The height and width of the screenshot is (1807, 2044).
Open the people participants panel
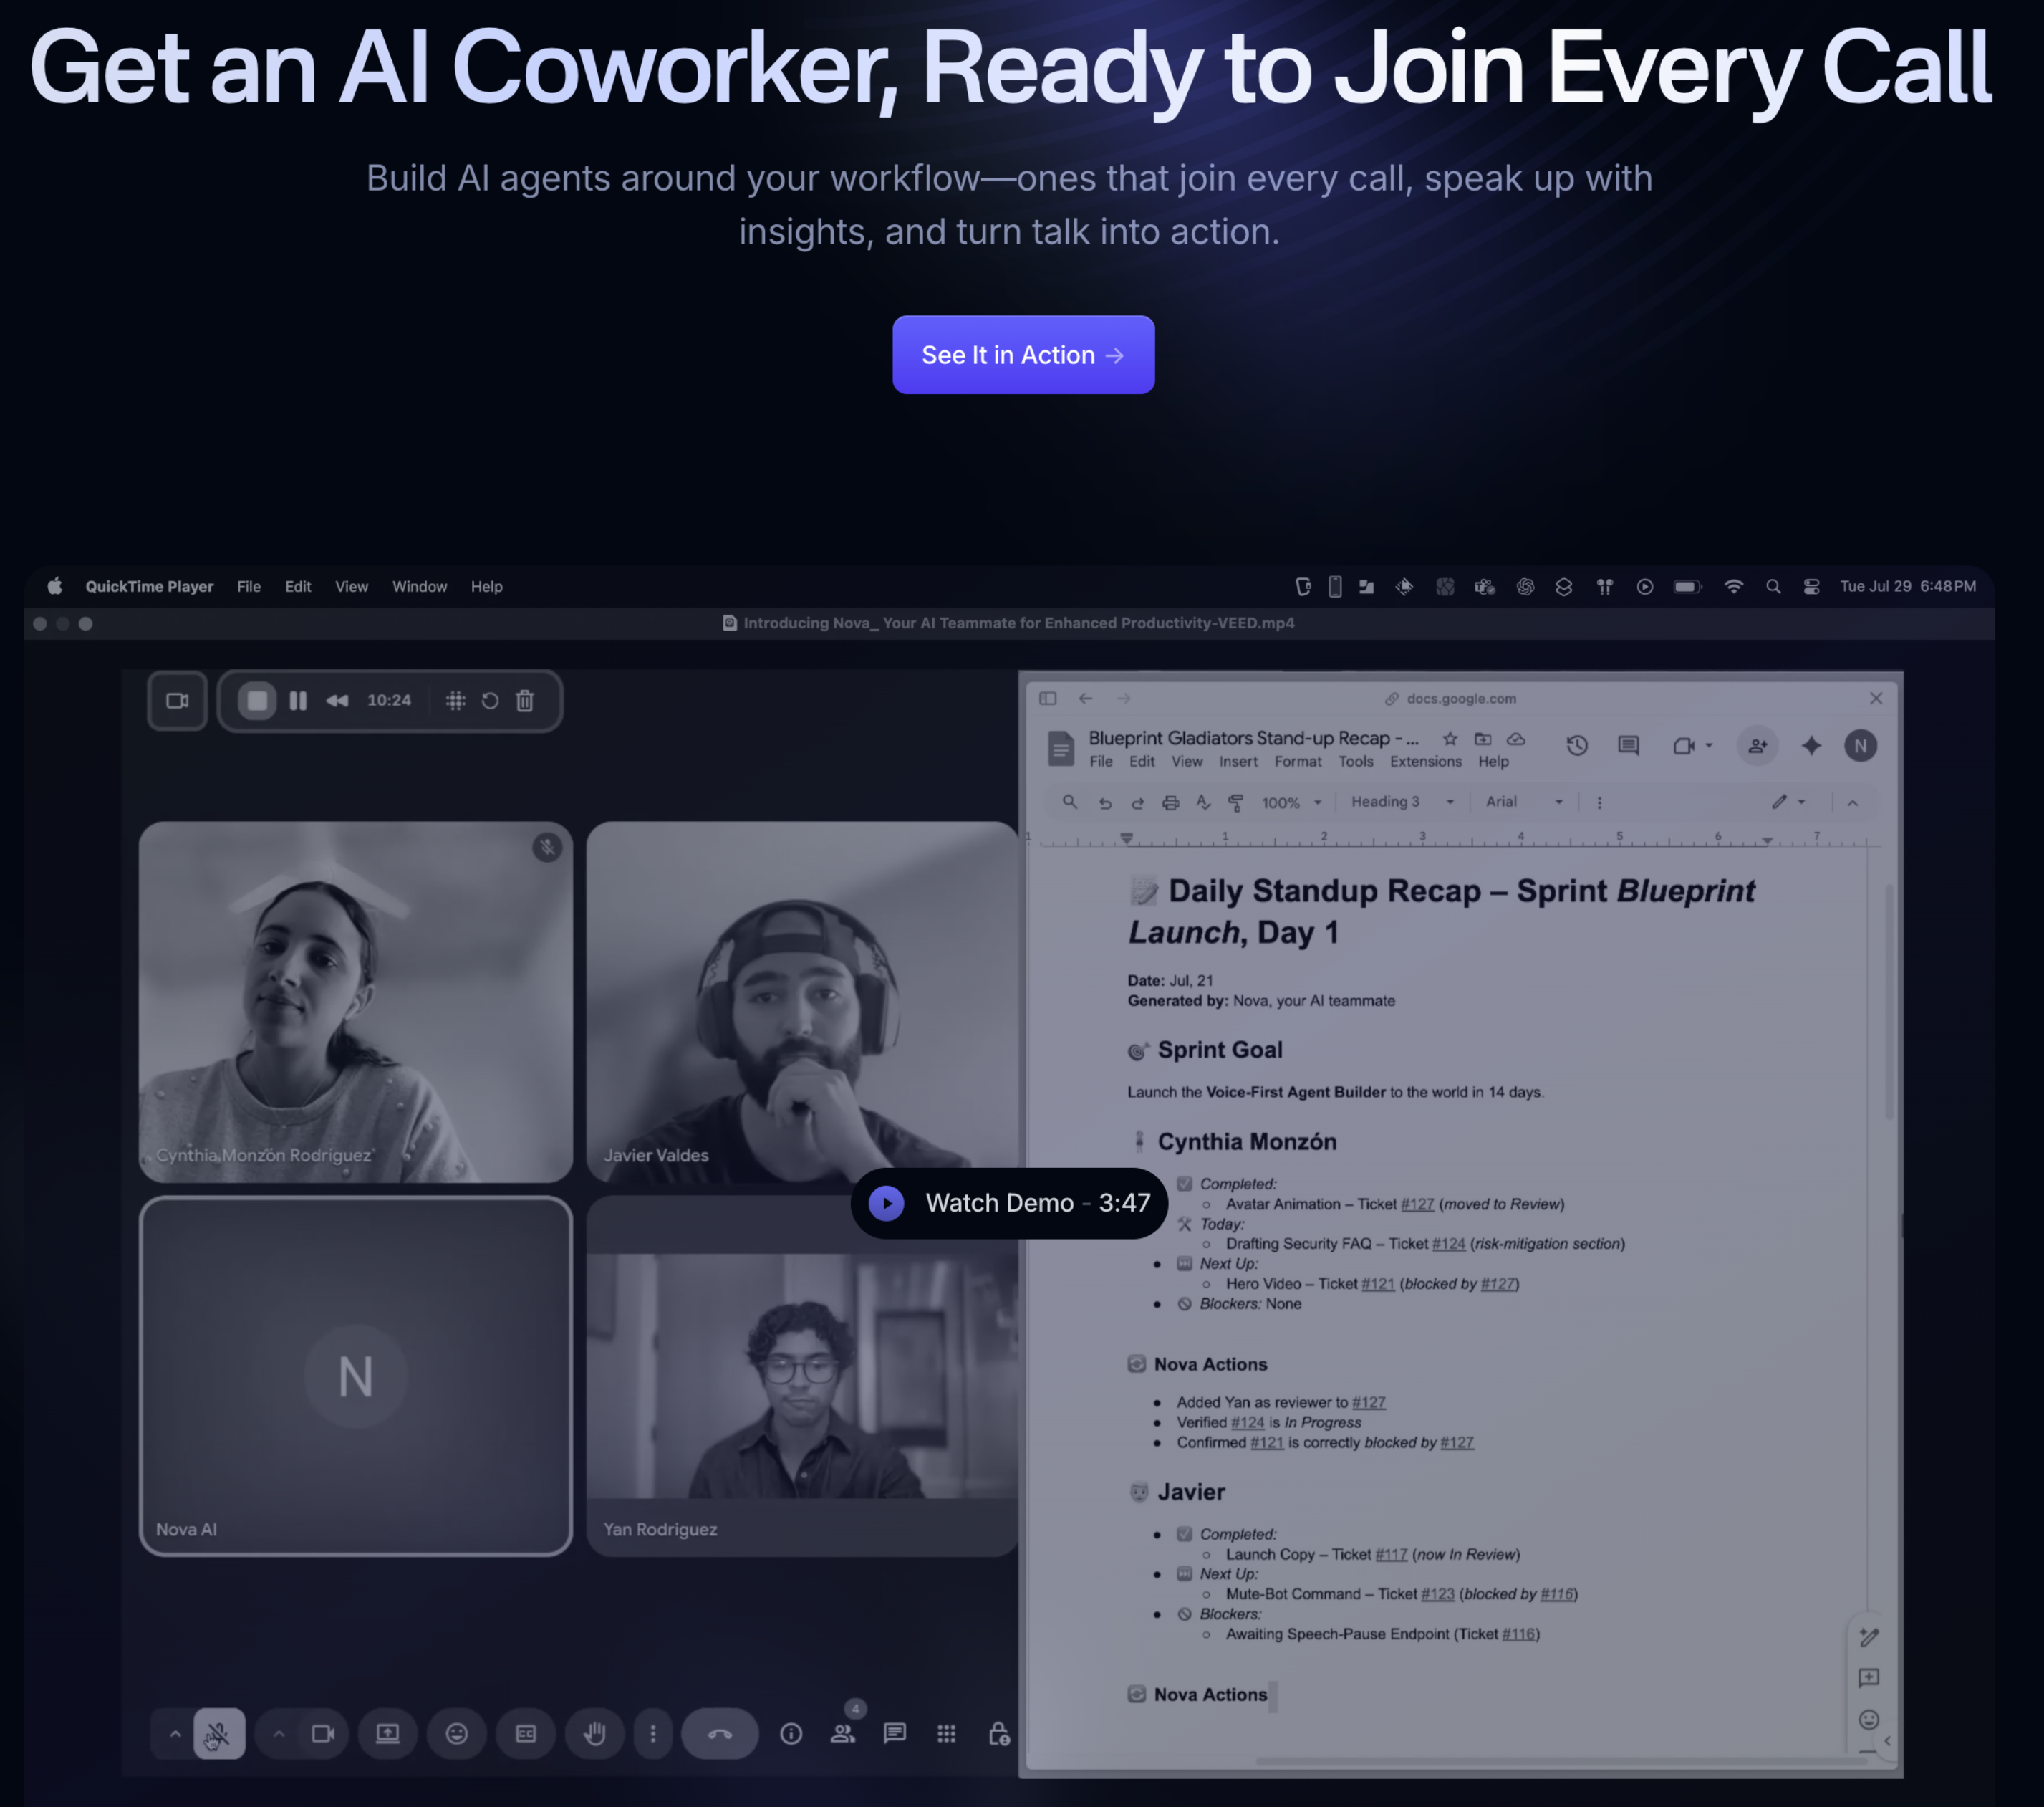click(843, 1733)
